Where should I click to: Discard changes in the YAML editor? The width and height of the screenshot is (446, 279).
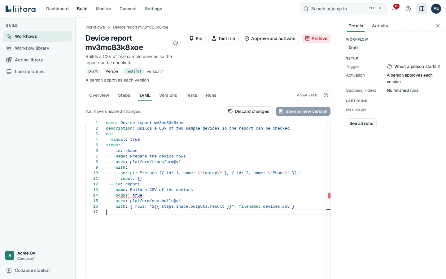click(249, 111)
